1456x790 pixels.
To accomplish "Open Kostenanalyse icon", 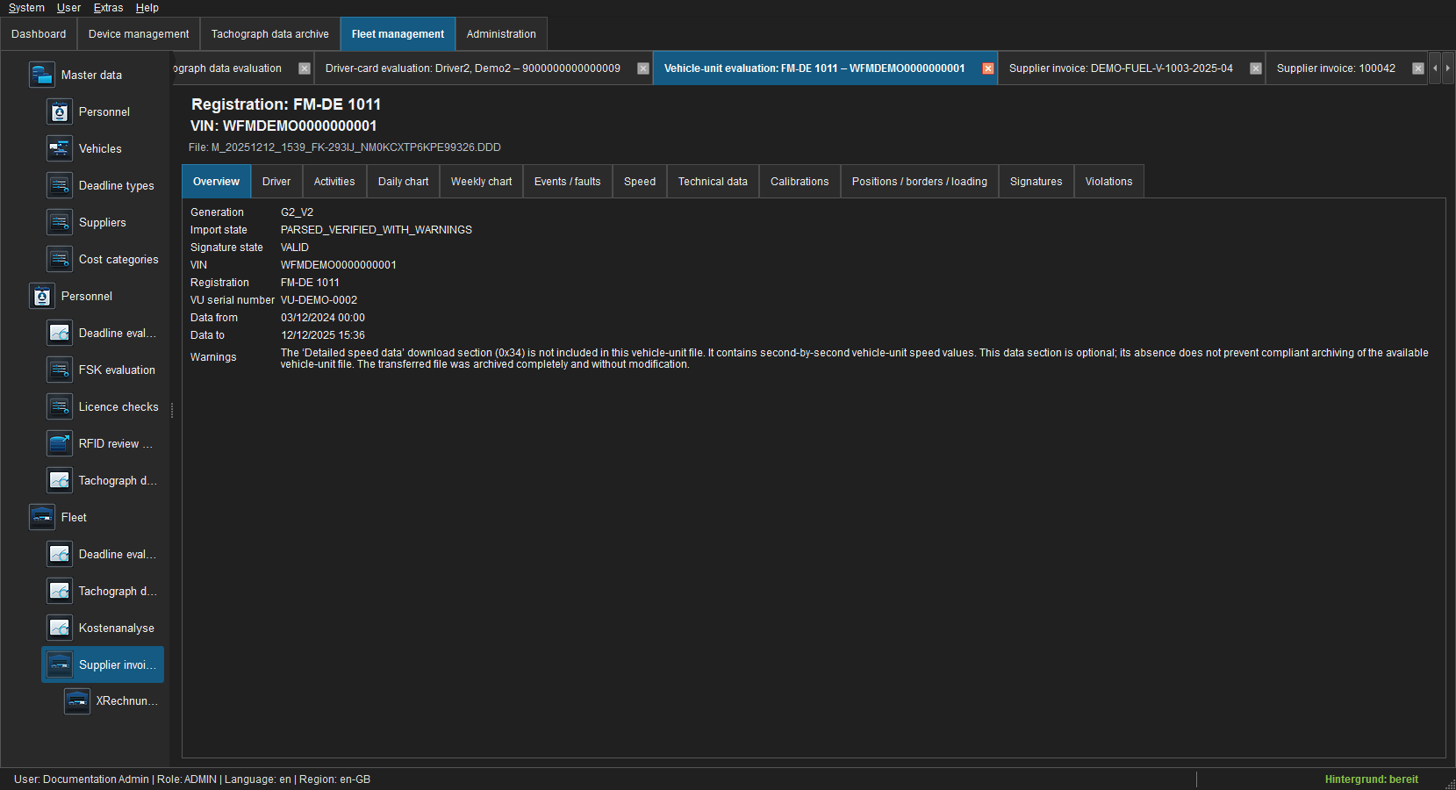I will (x=60, y=628).
